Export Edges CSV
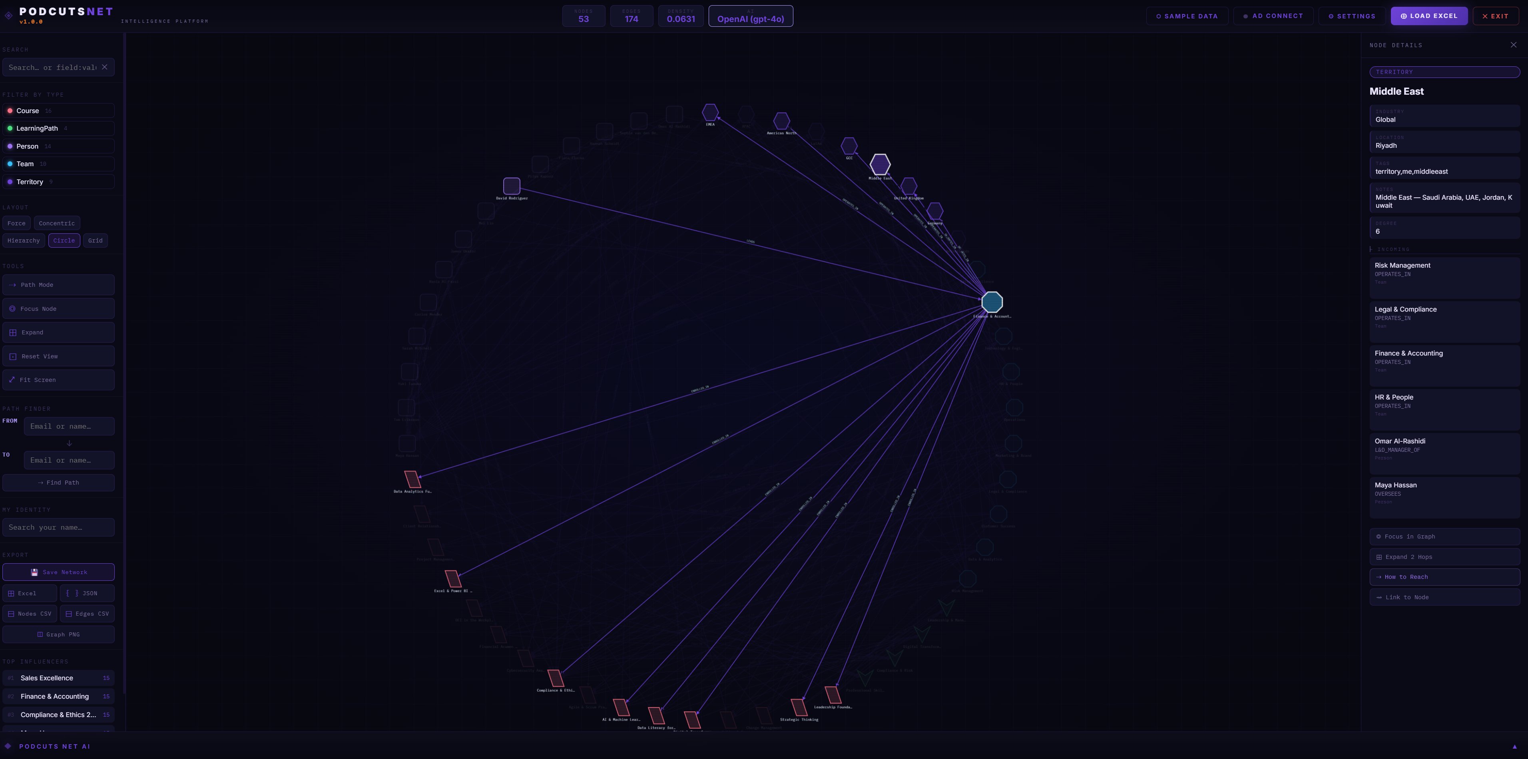Viewport: 1528px width, 759px height. (87, 614)
